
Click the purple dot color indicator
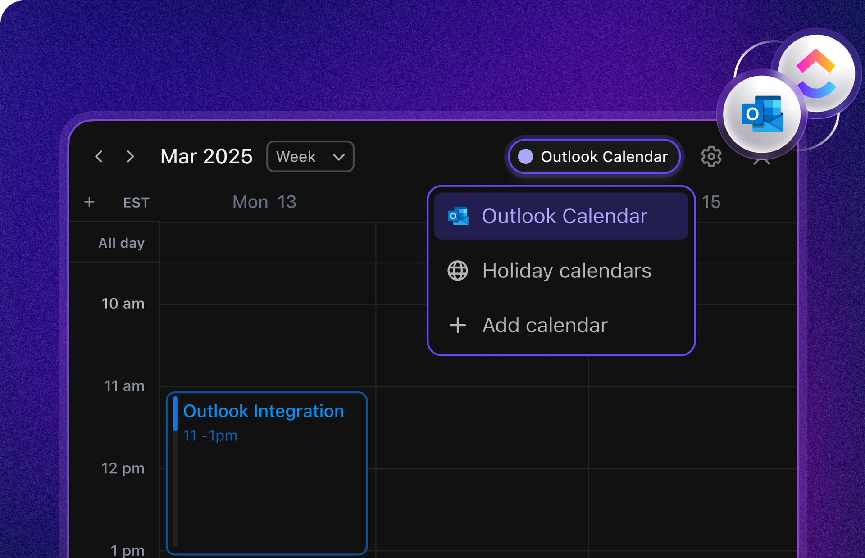click(525, 157)
